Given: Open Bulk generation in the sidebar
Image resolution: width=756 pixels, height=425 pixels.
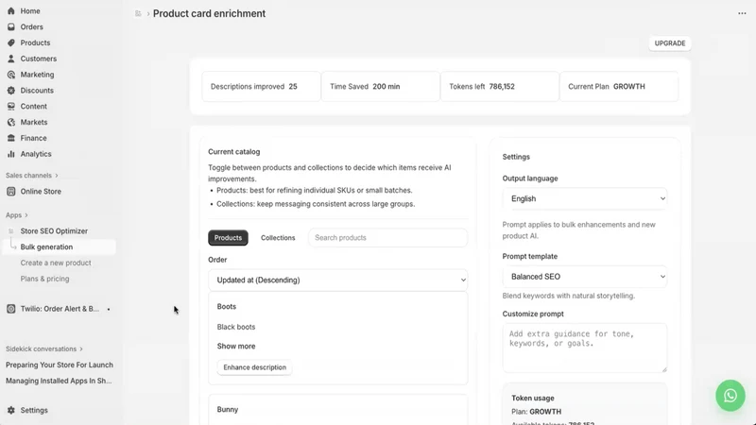Looking at the screenshot, I should coord(60,246).
